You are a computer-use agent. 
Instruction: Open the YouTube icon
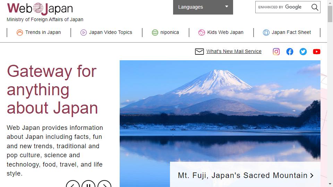316,52
